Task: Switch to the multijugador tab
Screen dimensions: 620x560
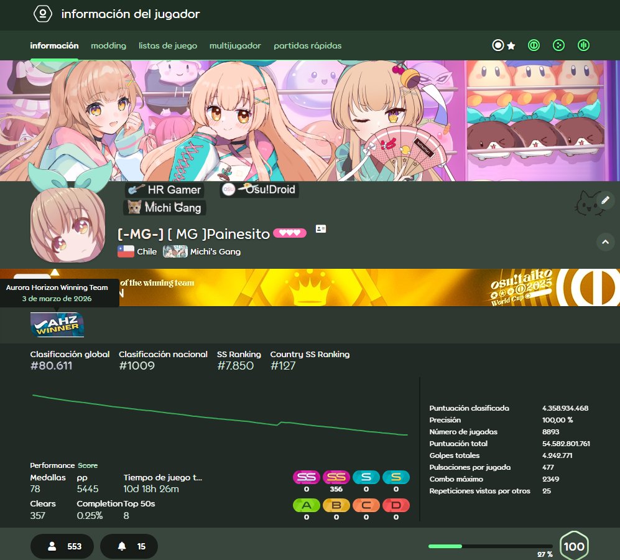Action: pos(235,45)
